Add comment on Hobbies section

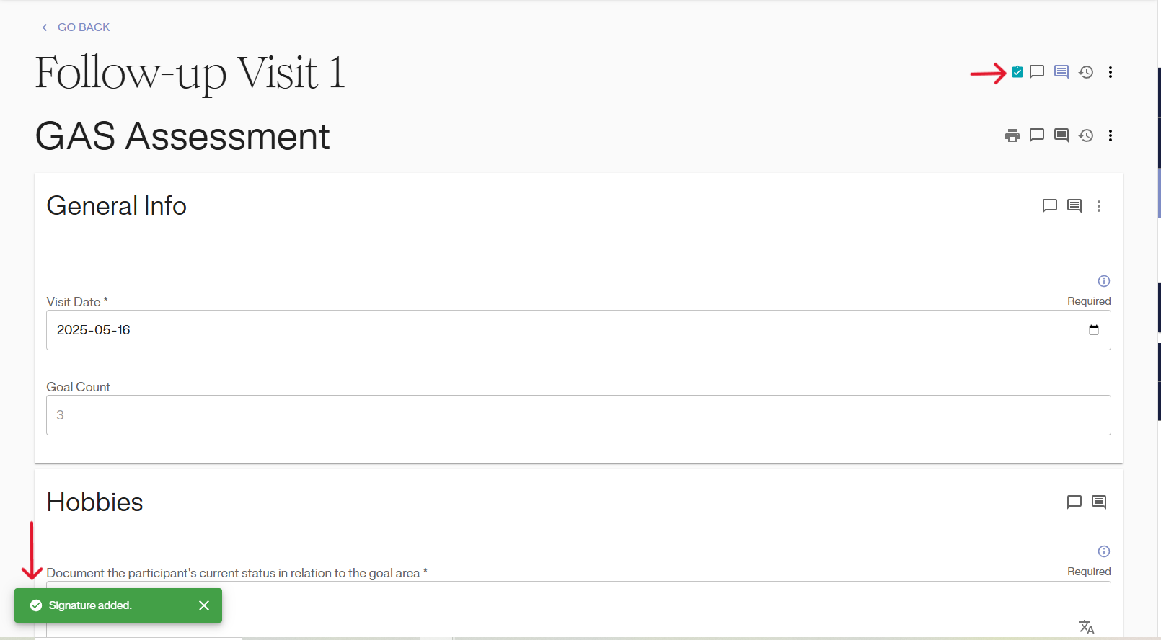coord(1074,502)
